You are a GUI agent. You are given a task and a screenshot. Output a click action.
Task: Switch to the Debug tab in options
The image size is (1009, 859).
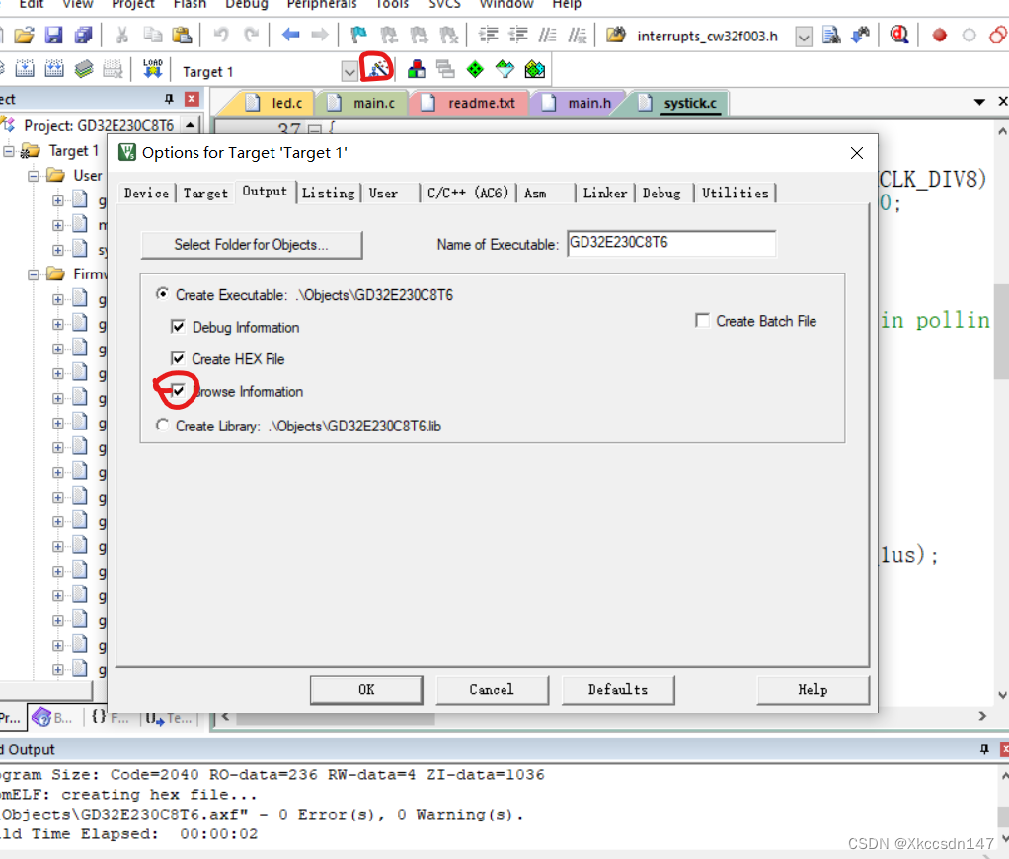661,194
